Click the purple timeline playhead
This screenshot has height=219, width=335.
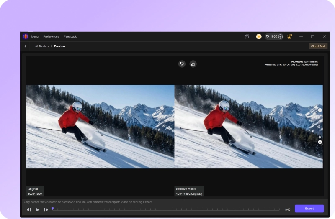[53, 209]
